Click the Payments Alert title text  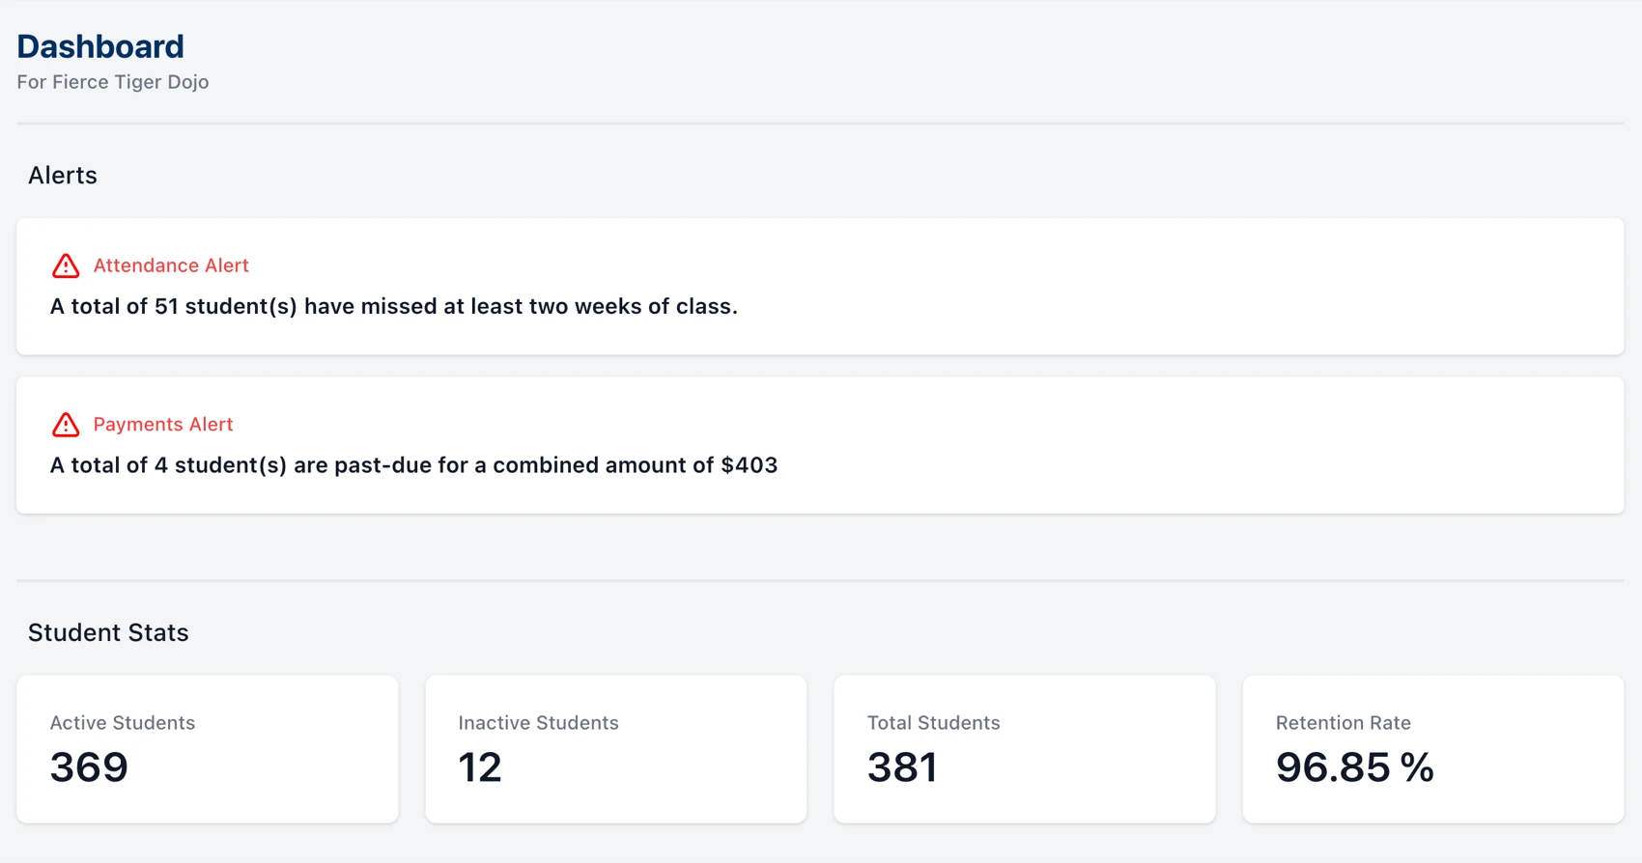coord(162,425)
